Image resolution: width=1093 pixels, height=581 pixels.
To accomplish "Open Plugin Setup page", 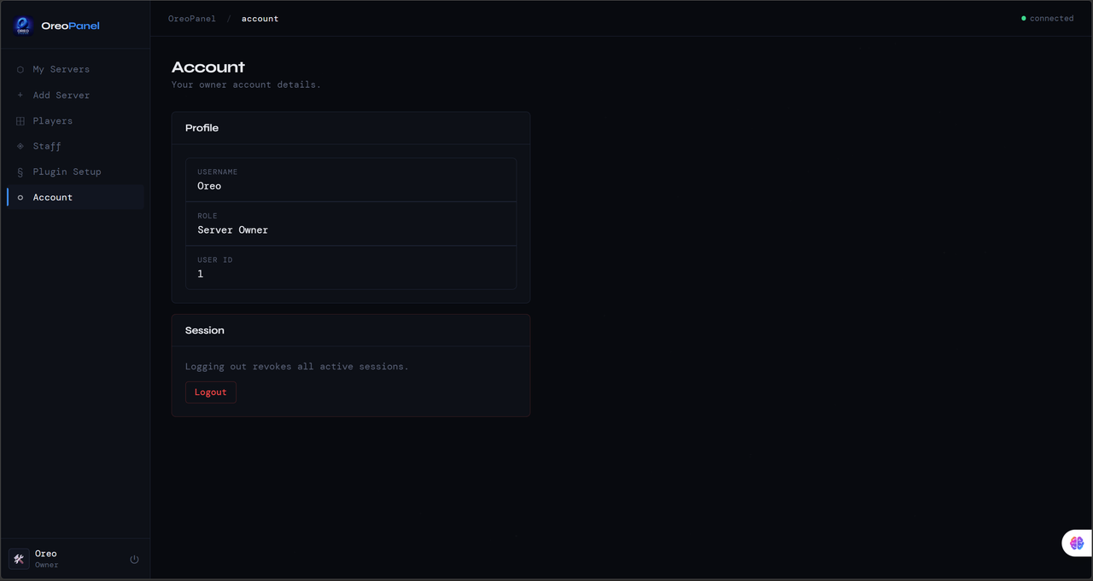I will tap(75, 171).
